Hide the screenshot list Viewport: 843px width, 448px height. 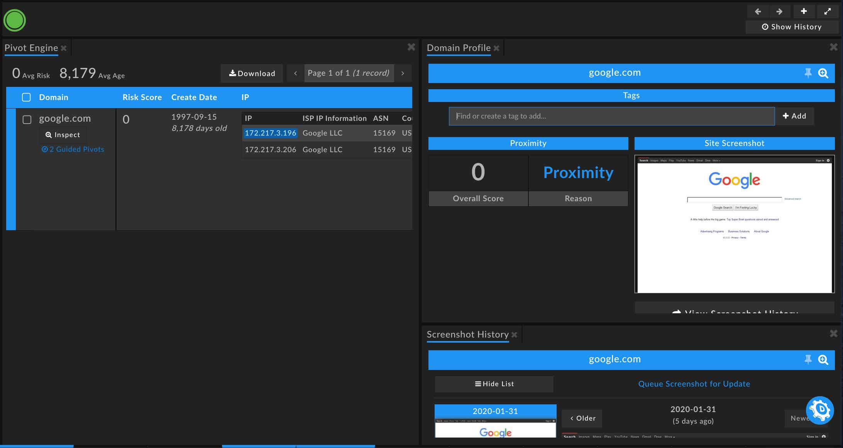point(494,384)
